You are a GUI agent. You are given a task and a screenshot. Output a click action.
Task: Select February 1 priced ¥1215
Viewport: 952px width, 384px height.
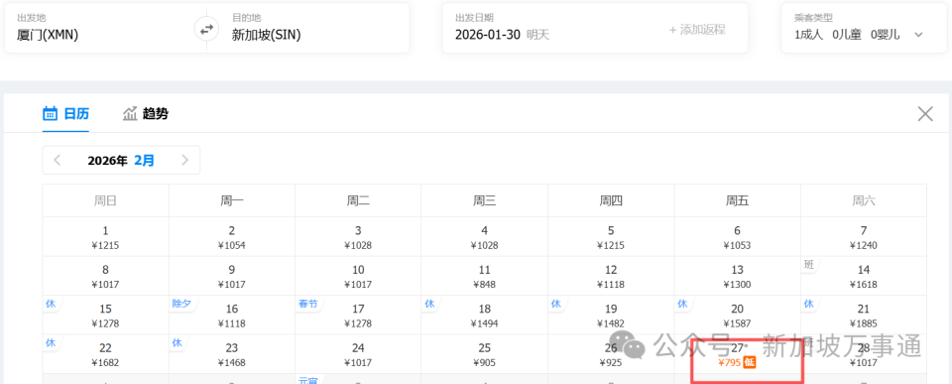click(x=106, y=237)
